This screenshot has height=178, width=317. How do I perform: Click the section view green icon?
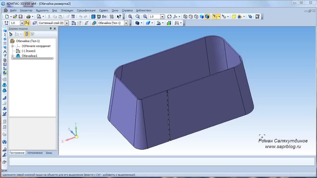pyautogui.click(x=169, y=23)
